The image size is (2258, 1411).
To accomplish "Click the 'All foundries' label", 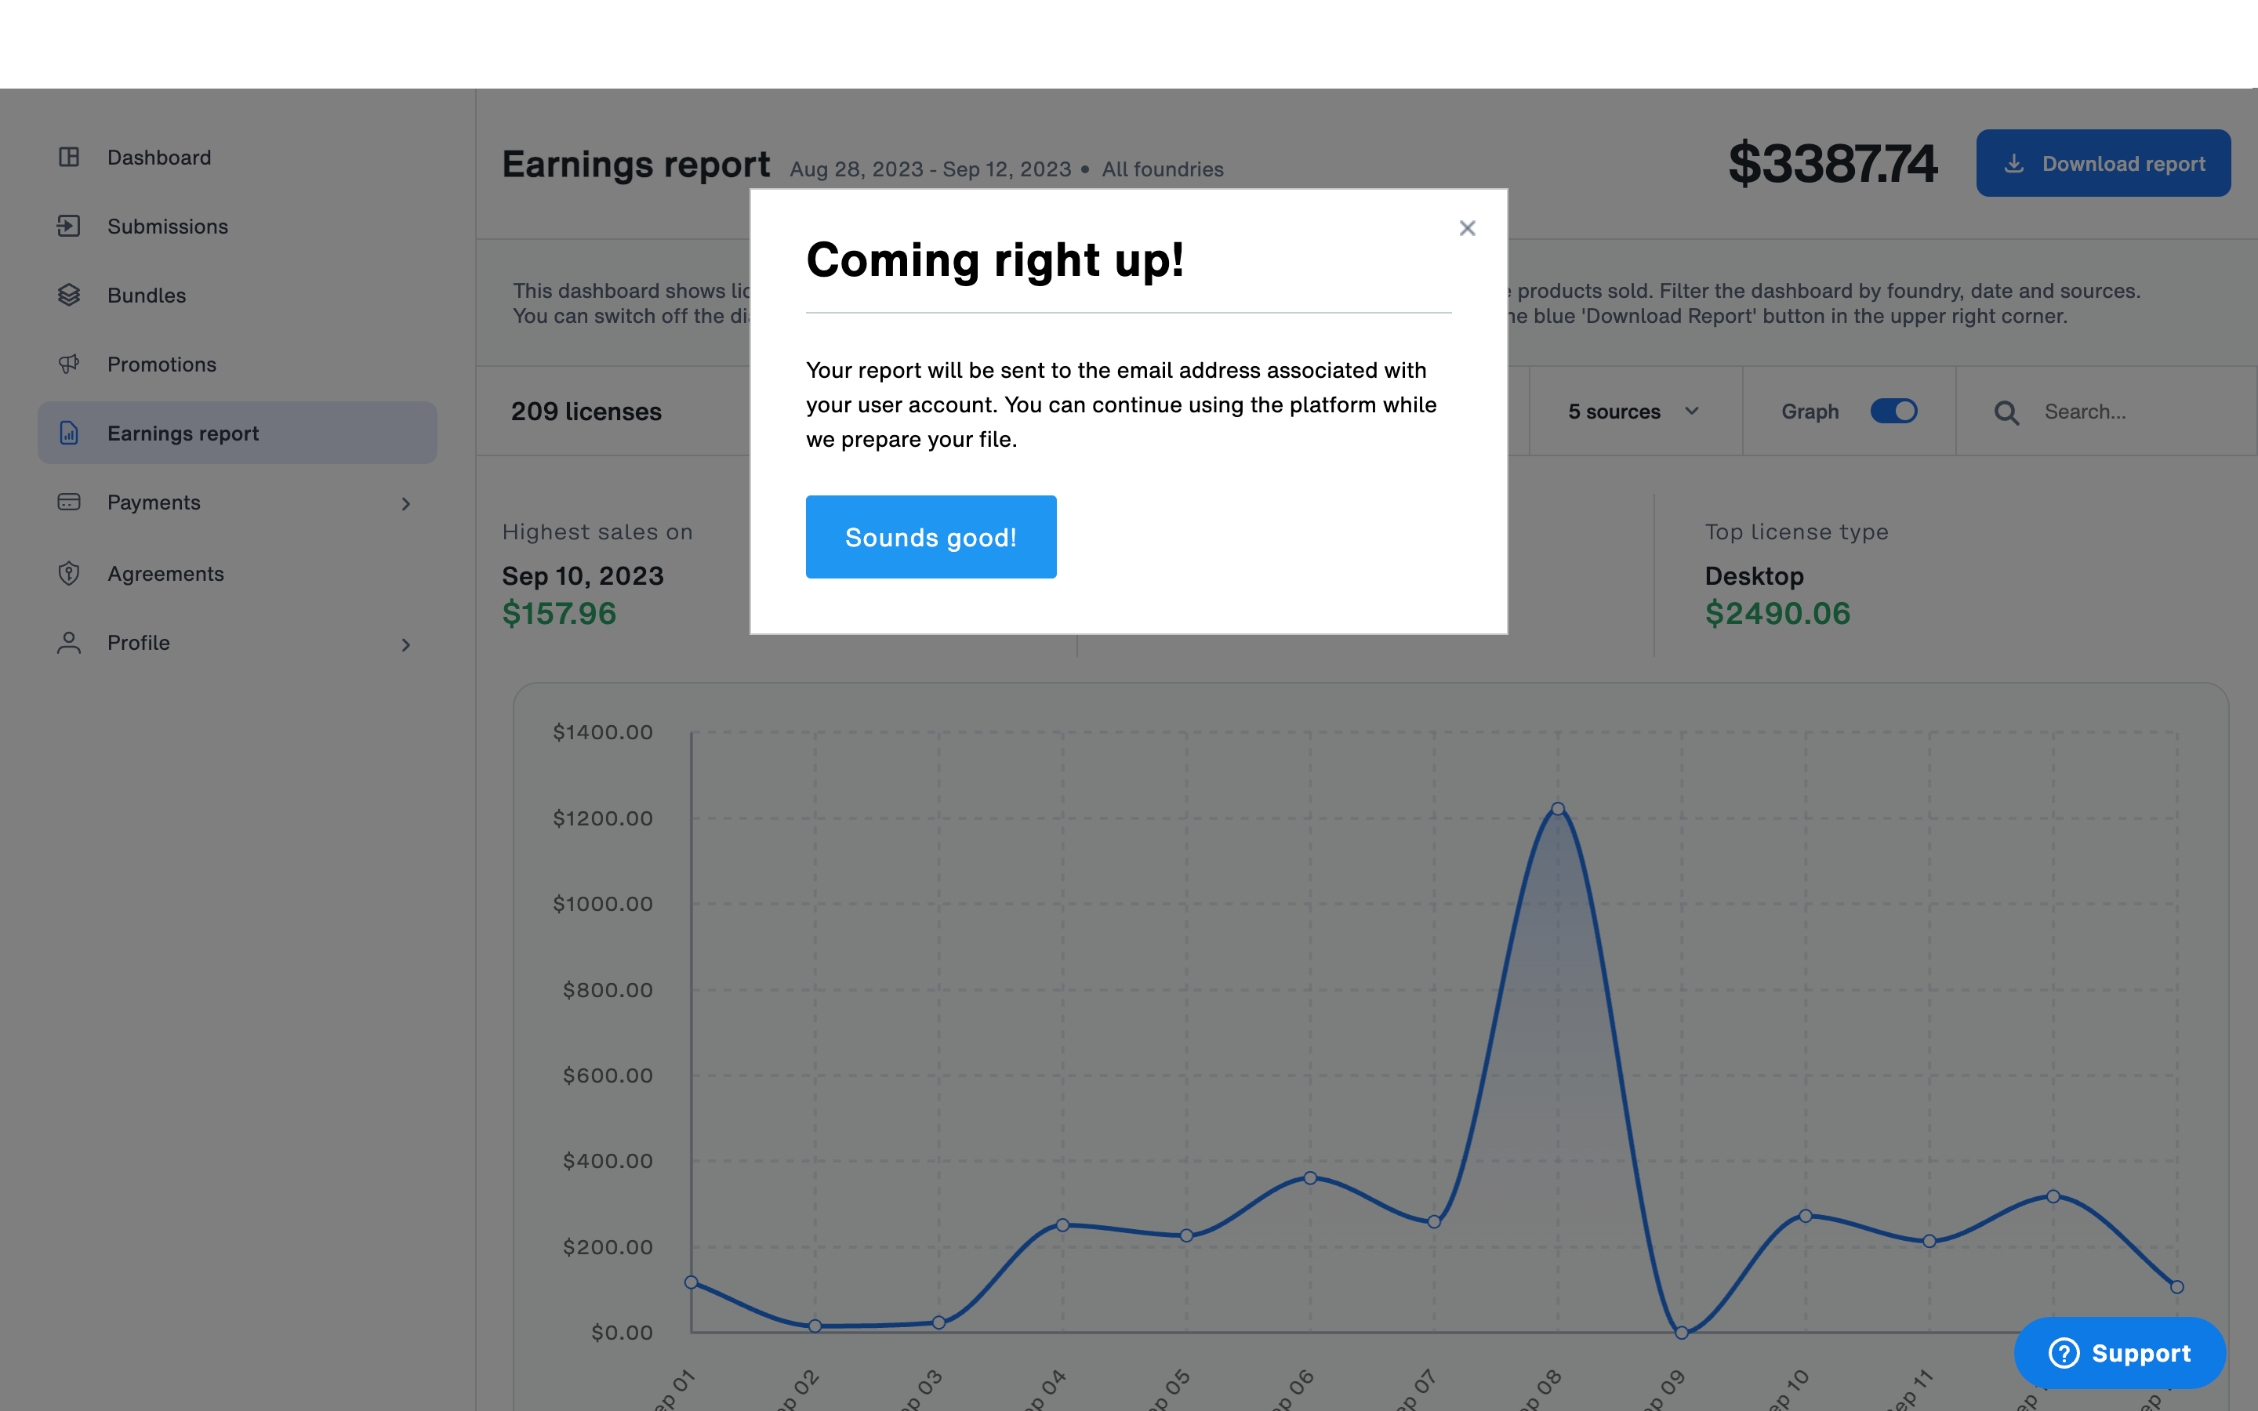I will (1163, 169).
